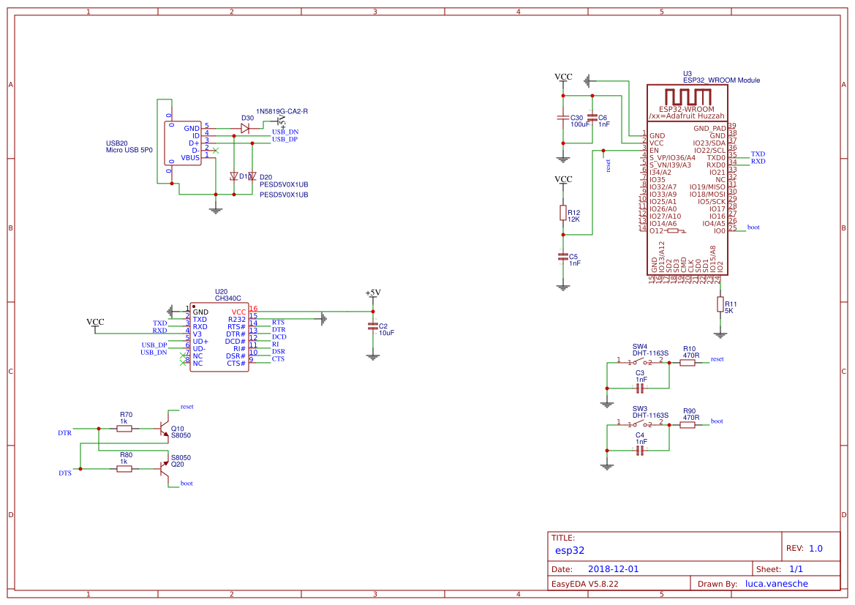
Task: Select capacitor C2 10uF symbol
Action: point(373,326)
